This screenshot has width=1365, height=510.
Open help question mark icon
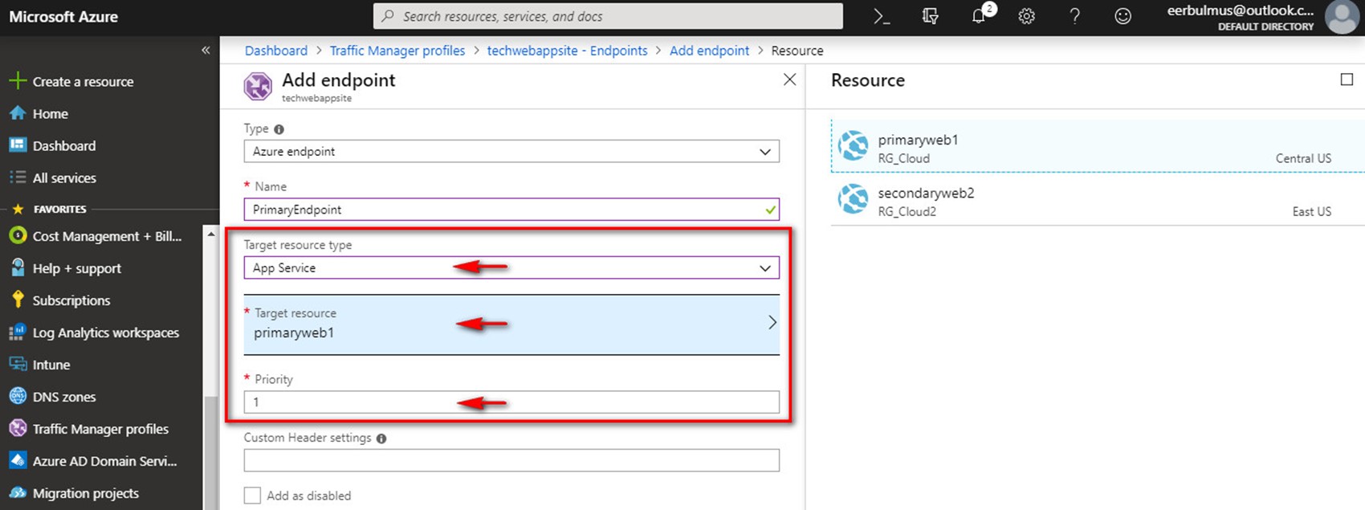pos(1075,16)
